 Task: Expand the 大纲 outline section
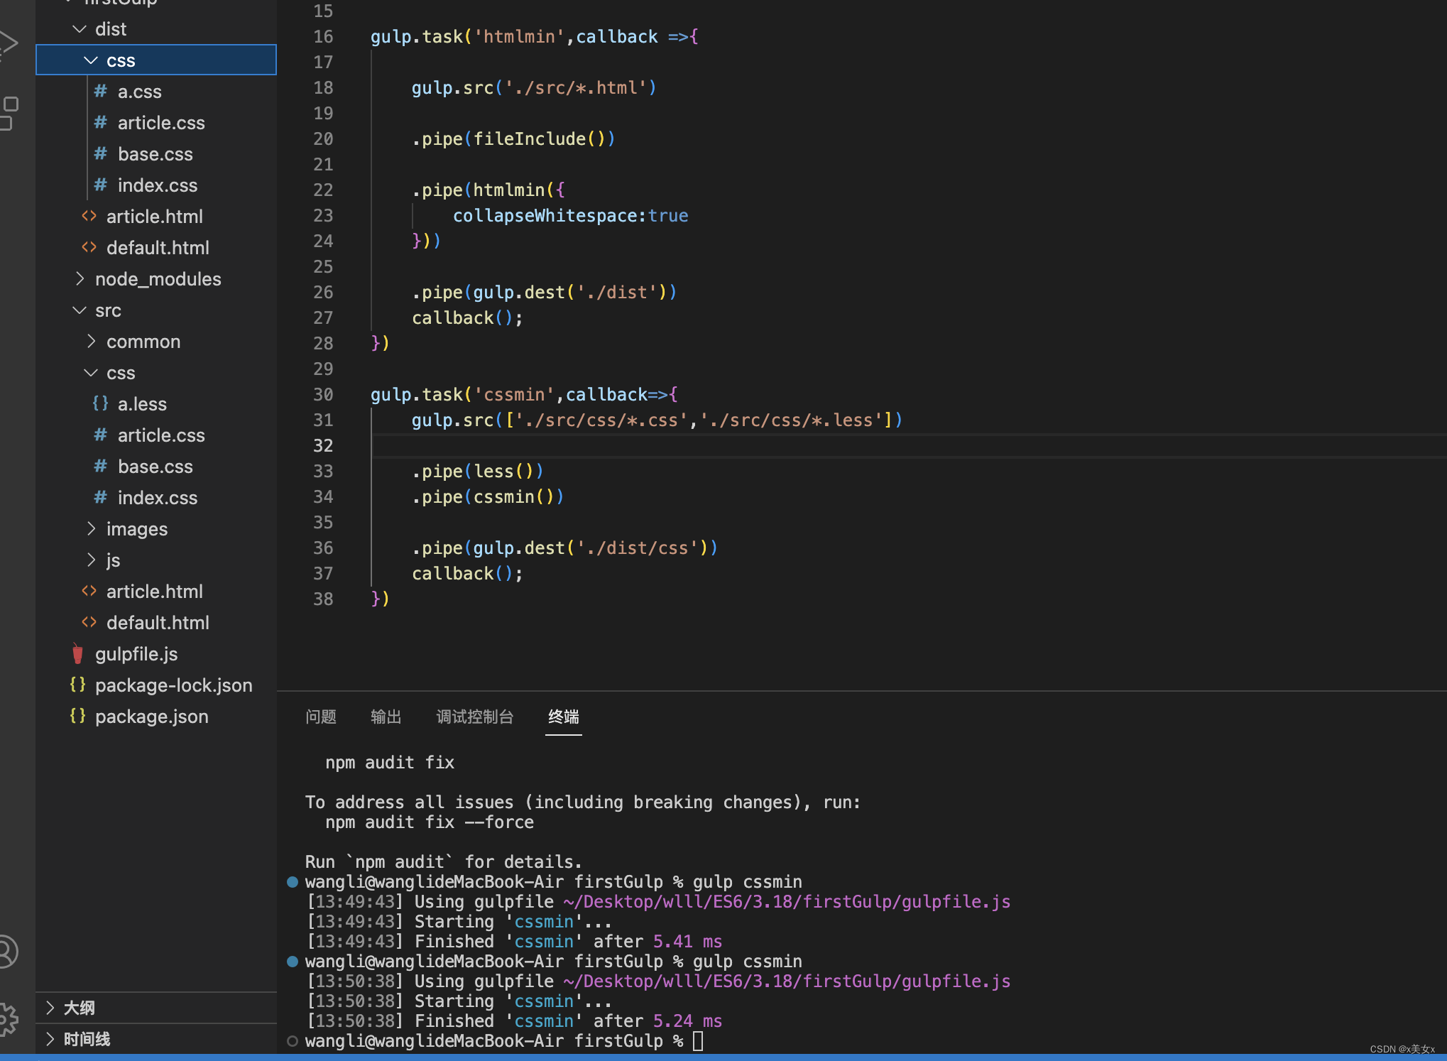coord(79,1008)
